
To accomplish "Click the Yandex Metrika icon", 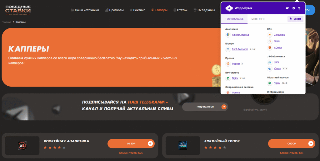I will point(228,35).
